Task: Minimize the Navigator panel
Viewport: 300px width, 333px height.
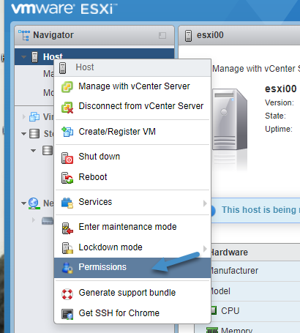Action: click(162, 36)
